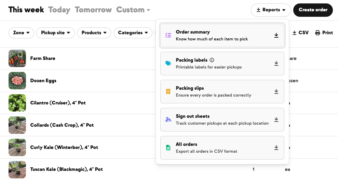This screenshot has height=189, width=338.
Task: Open the Dozen Eggs product thumbnail
Action: (17, 81)
